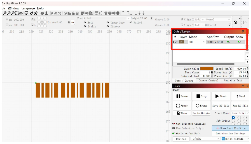Click the move to upper-left corner icon
This screenshot has width=251, height=144.
[x=122, y=13]
